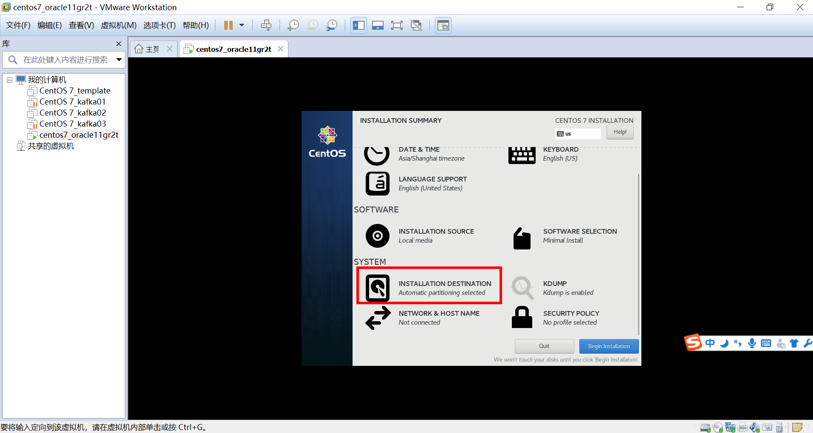
Task: Open Sogou soft keyboard
Action: 766,343
